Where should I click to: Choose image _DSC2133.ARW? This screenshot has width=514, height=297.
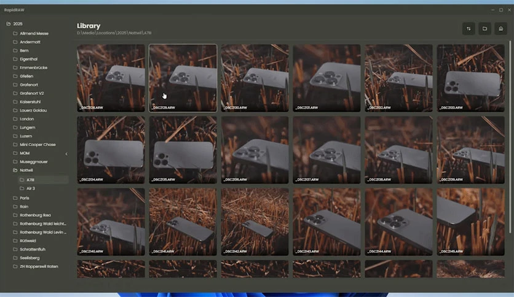(x=471, y=78)
